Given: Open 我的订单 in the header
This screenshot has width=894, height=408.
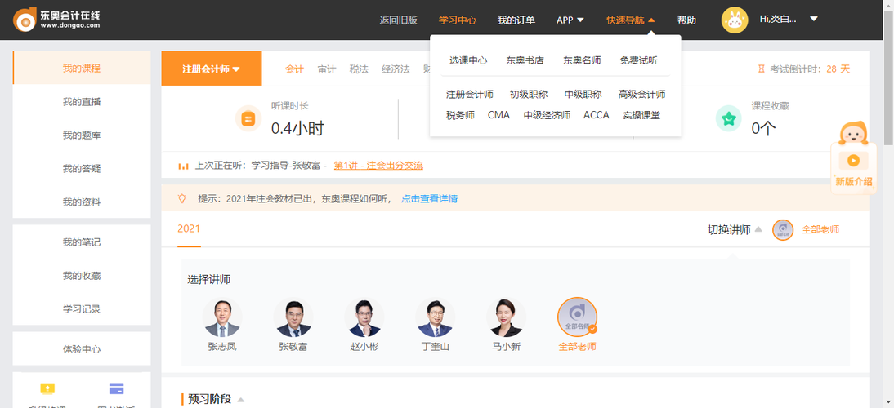Looking at the screenshot, I should 516,20.
